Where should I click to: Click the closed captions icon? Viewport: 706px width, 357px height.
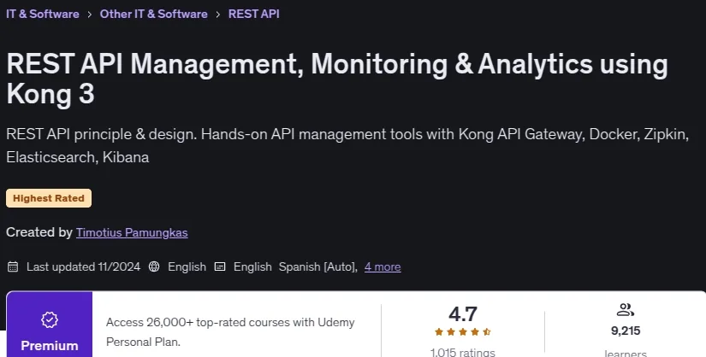220,267
